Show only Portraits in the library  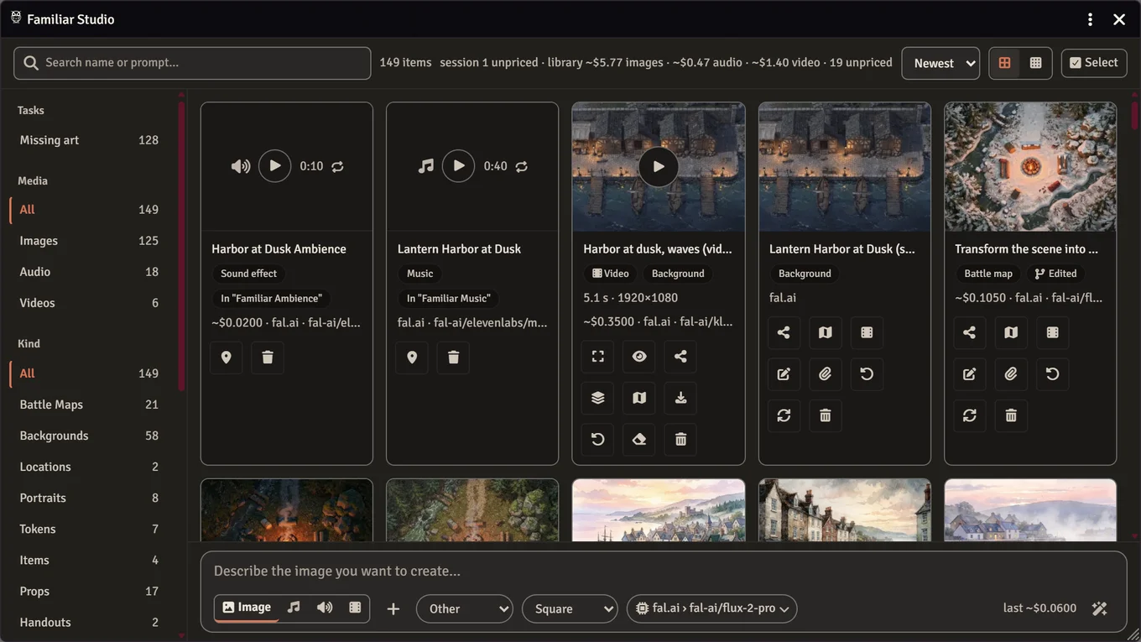tap(89, 498)
